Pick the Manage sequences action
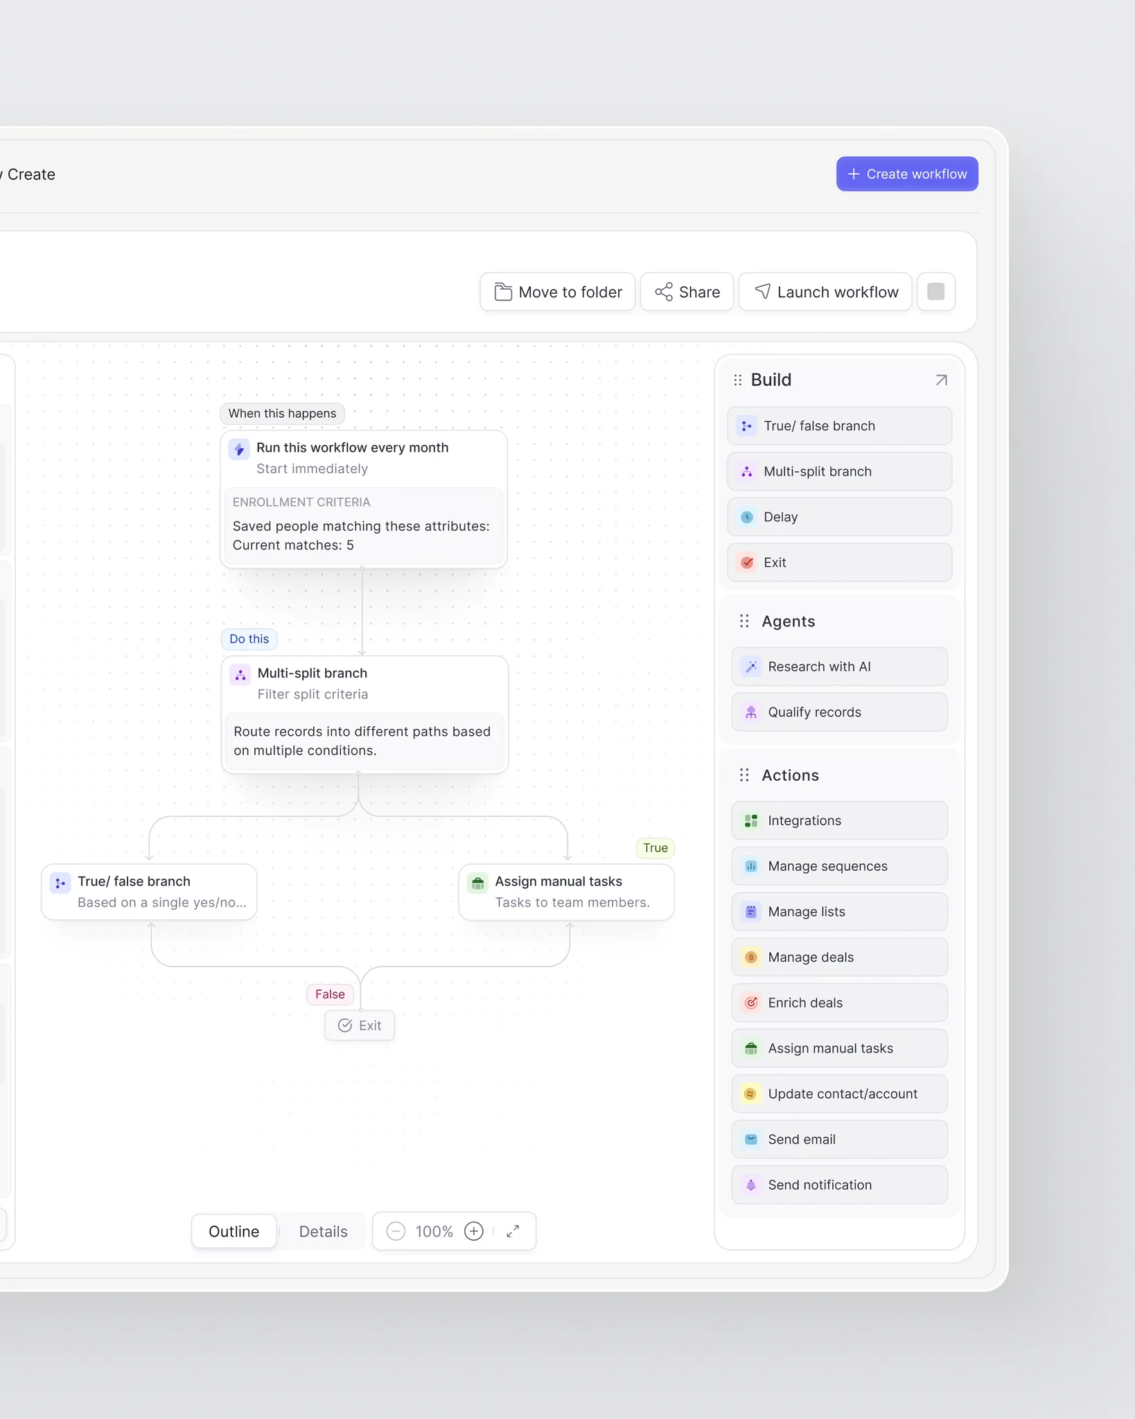 [x=840, y=866]
